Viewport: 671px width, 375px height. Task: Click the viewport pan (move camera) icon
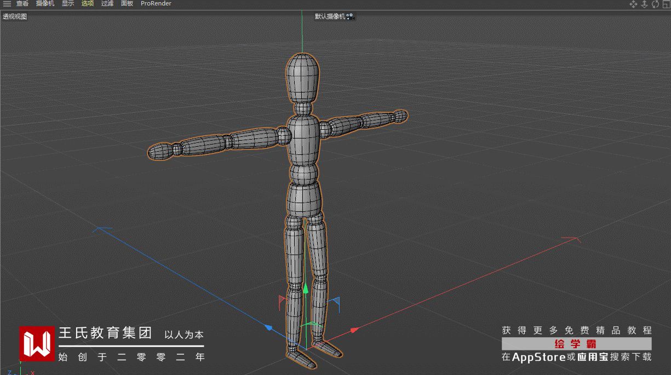click(633, 4)
